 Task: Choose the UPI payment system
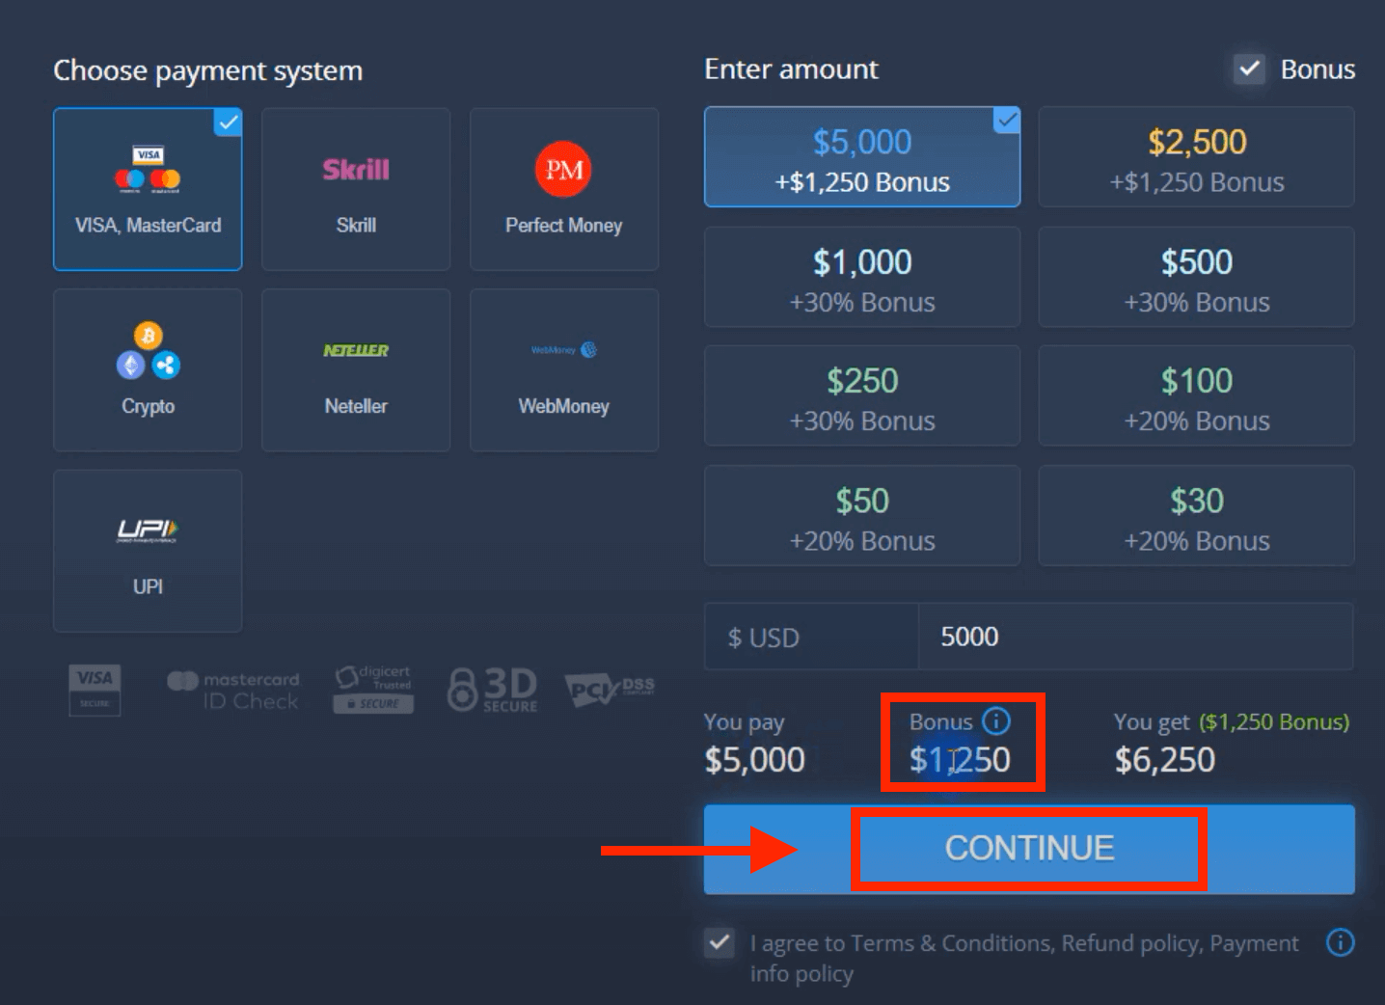(147, 550)
